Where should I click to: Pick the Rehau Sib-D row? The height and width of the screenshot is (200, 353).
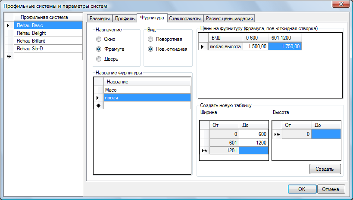pos(48,48)
